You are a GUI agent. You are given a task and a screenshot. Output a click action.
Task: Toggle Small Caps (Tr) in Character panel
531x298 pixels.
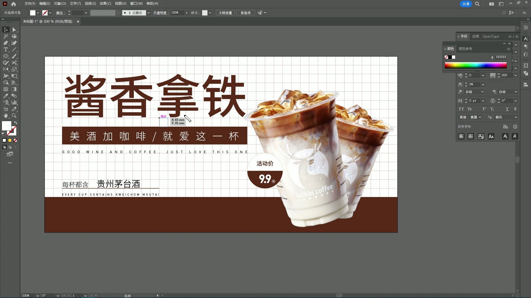(x=470, y=109)
